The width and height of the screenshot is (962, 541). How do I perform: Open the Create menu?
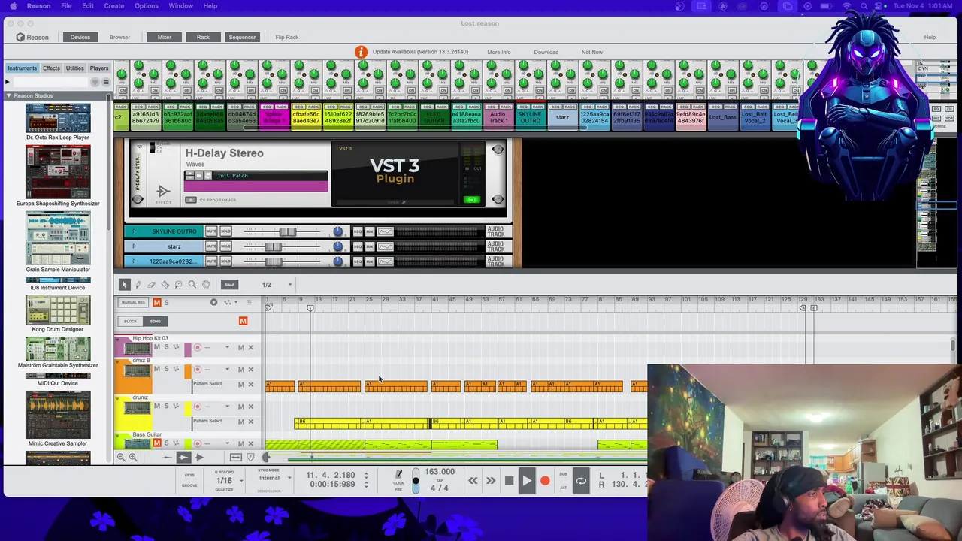click(114, 6)
